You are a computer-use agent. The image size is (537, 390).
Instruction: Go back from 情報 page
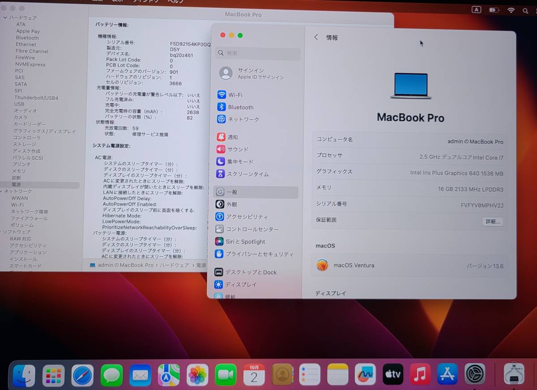(x=316, y=38)
